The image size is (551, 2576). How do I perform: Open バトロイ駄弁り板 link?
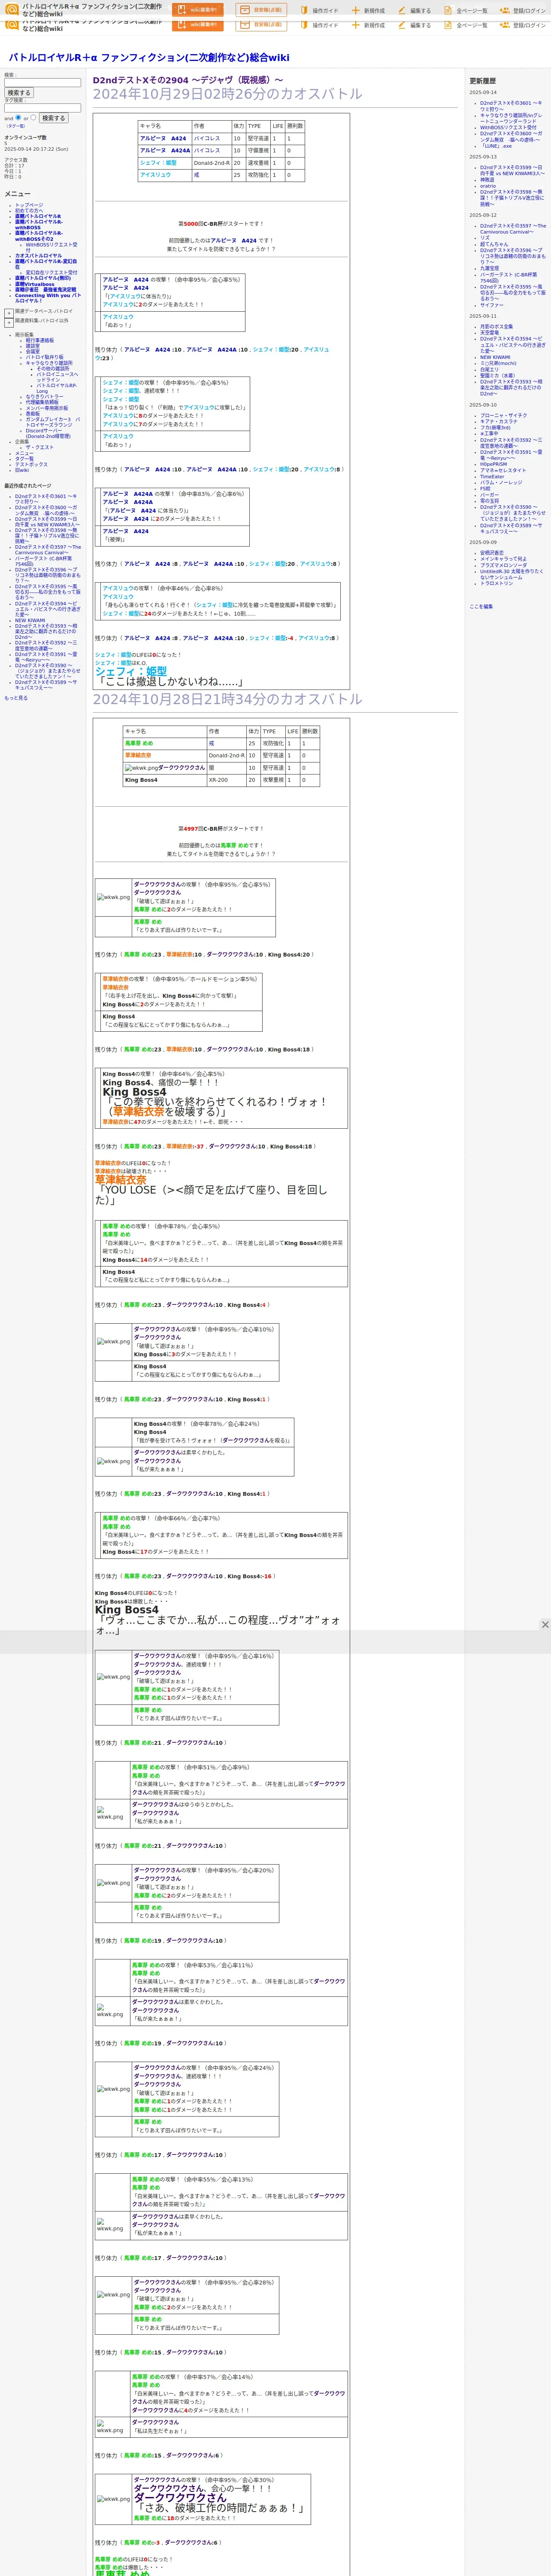44,357
